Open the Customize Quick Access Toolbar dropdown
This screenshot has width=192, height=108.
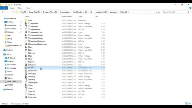point(11,5)
